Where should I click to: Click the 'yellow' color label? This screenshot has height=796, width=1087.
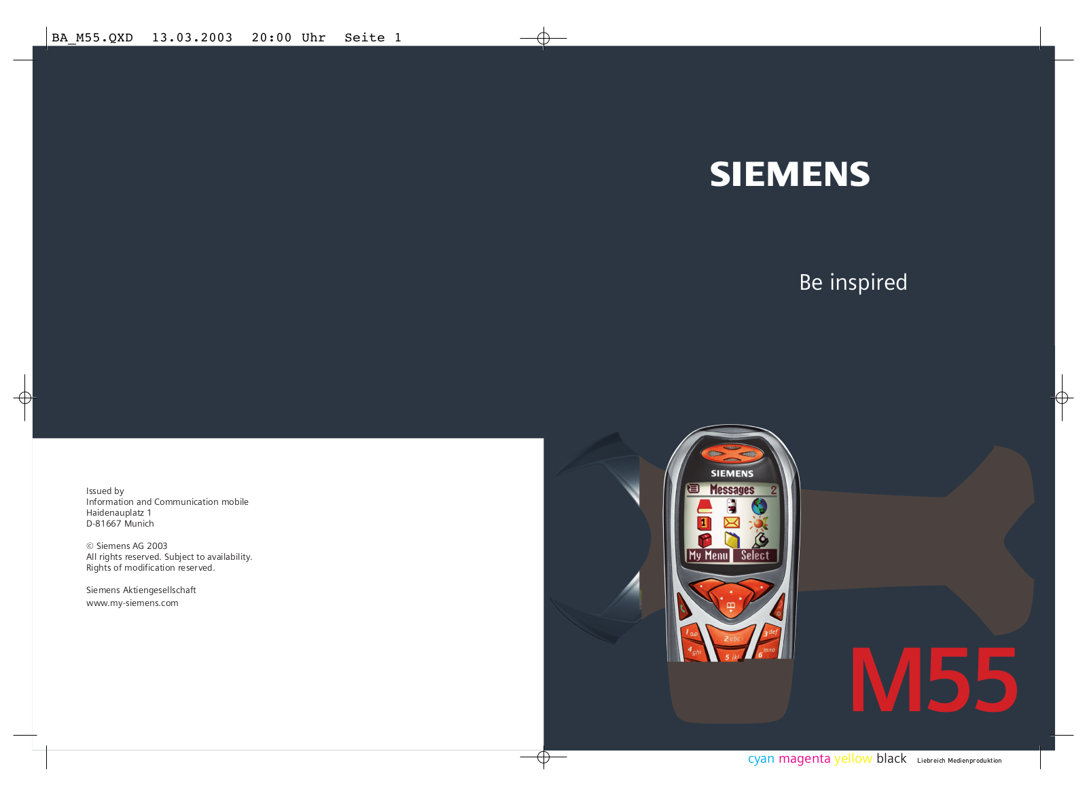pos(853,759)
